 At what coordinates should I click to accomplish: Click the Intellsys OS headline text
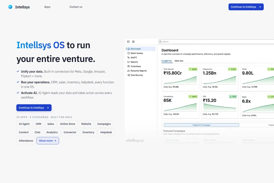tap(41, 45)
